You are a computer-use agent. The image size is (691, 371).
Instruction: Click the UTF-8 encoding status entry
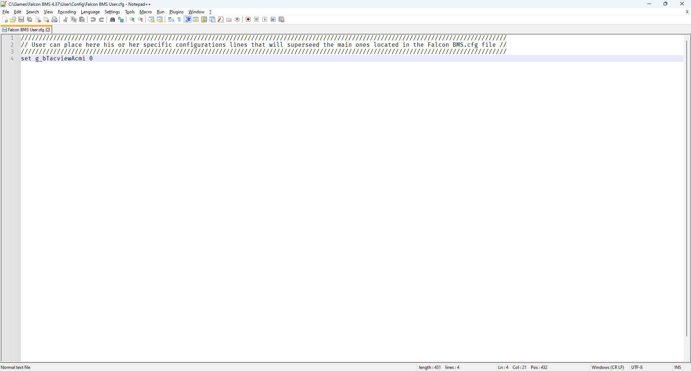click(637, 367)
